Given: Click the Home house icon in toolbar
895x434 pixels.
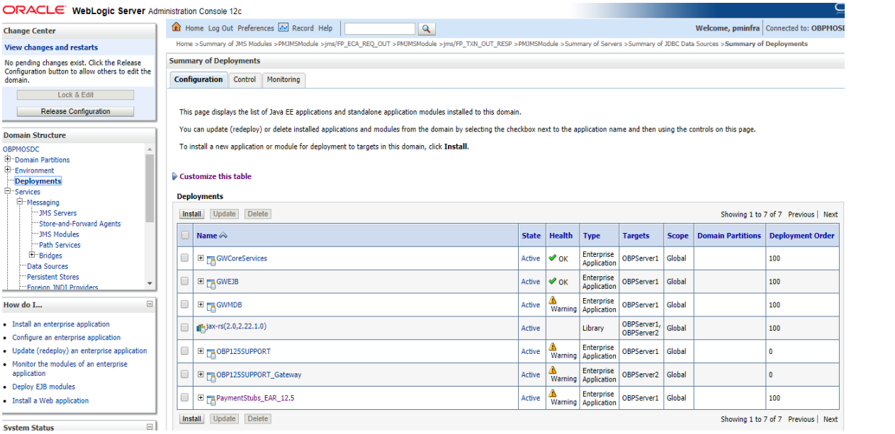Looking at the screenshot, I should [177, 28].
